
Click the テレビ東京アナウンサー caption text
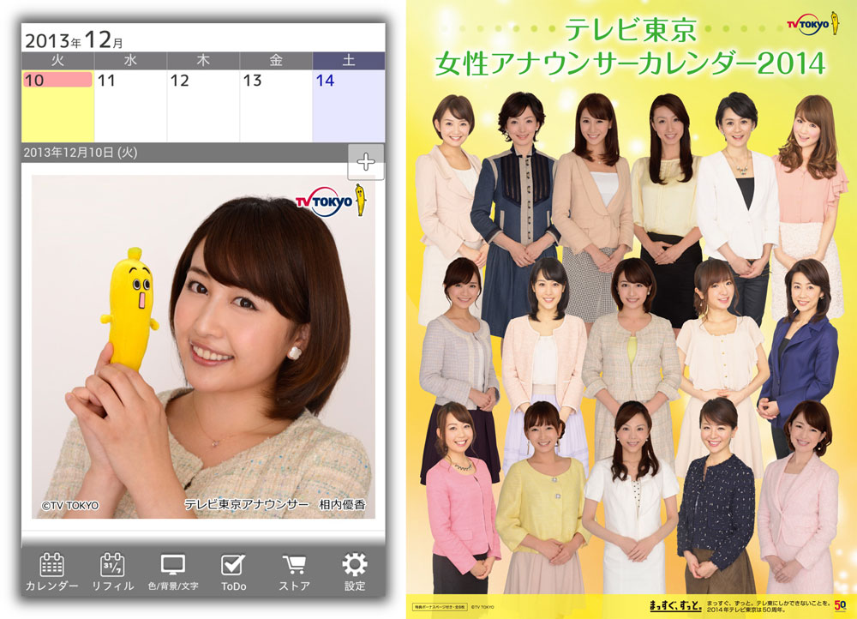[x=247, y=504]
